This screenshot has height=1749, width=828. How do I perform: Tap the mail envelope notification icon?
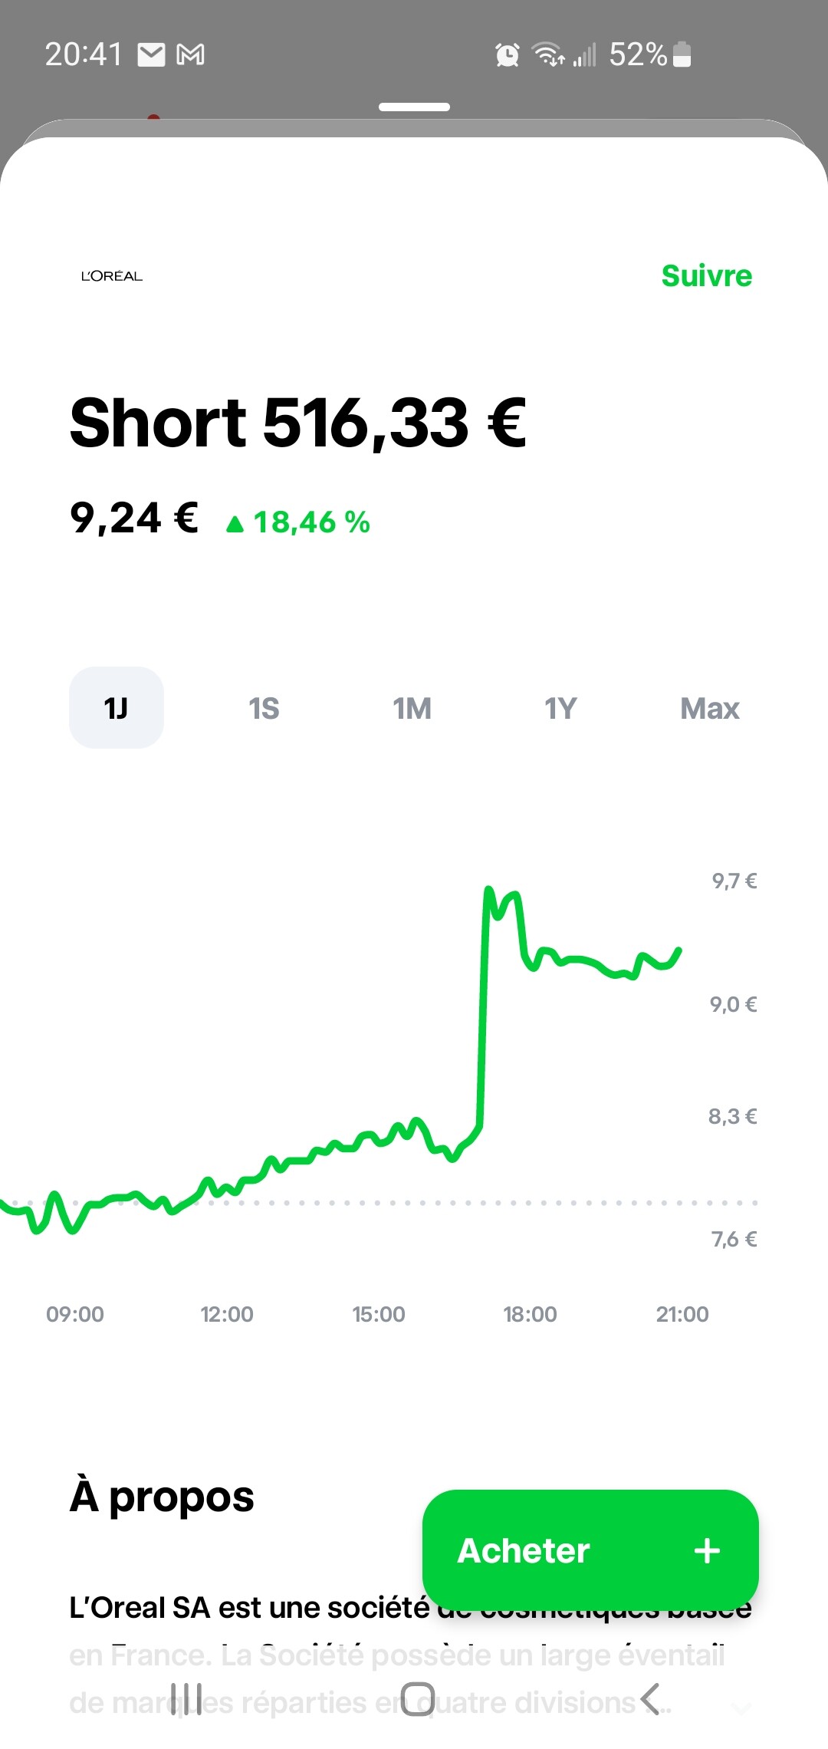coord(151,54)
